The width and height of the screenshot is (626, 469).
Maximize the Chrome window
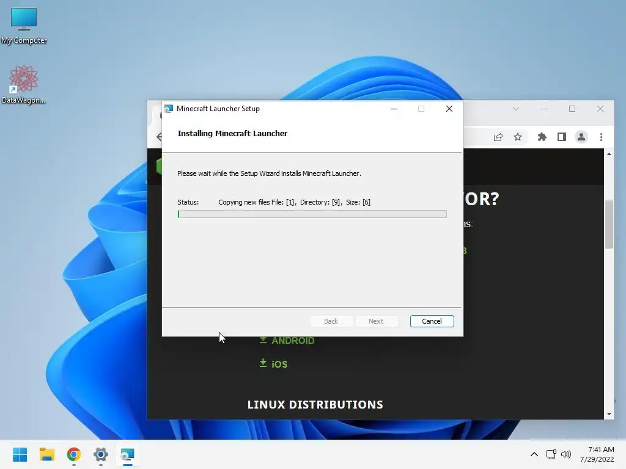(572, 109)
